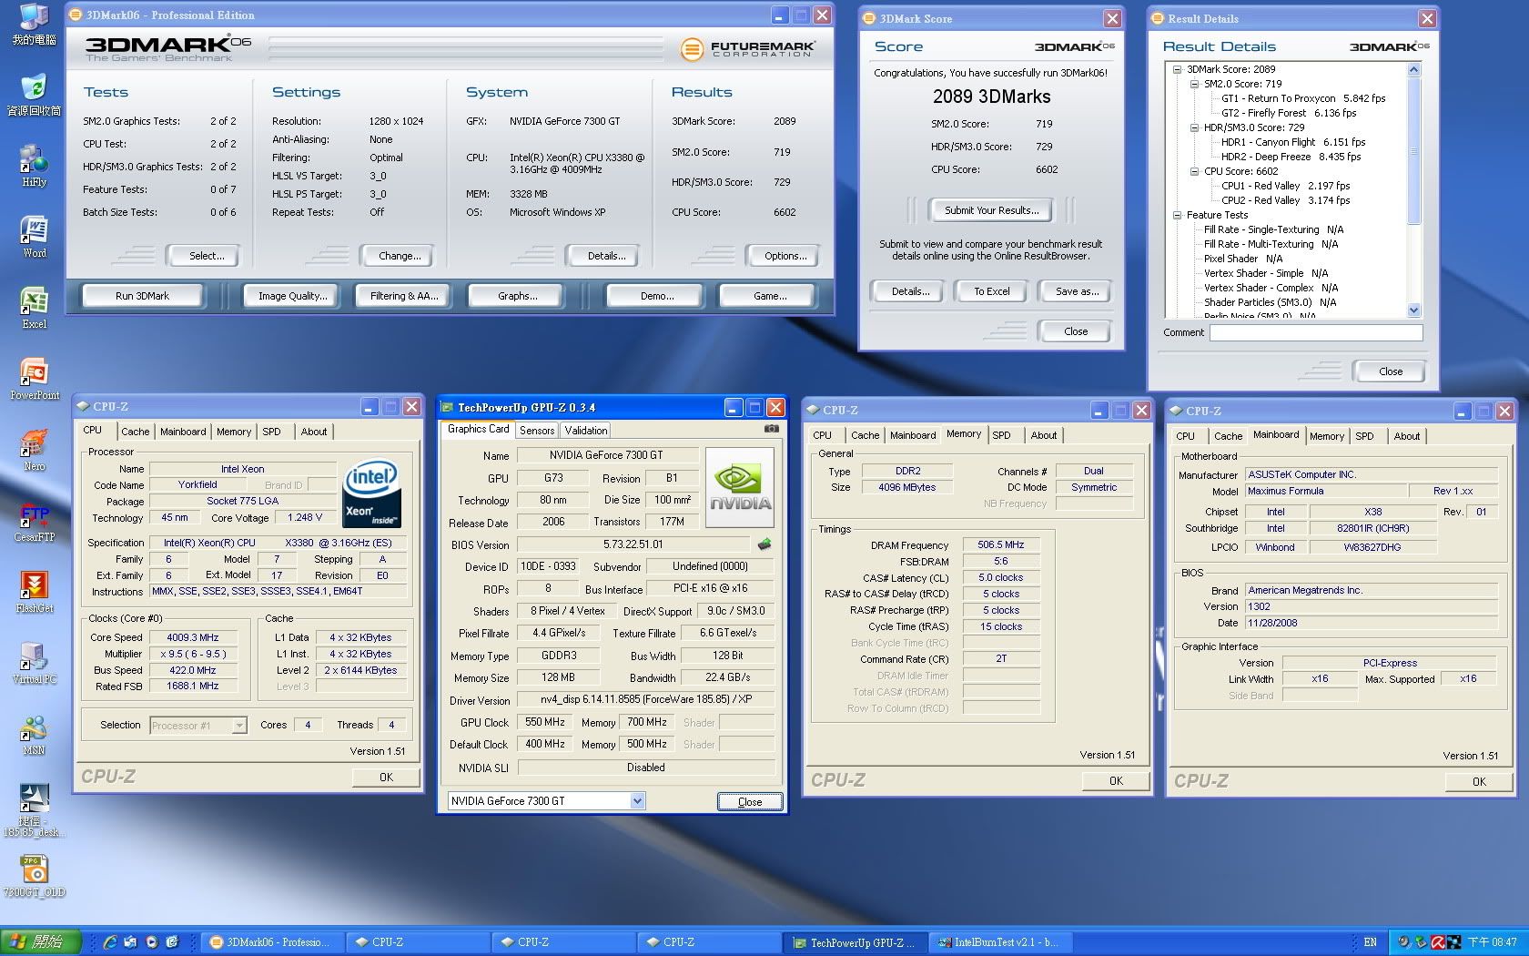This screenshot has height=956, width=1529.
Task: Switch to TechPowerUp GPU-Z taskbar item
Action: [856, 942]
